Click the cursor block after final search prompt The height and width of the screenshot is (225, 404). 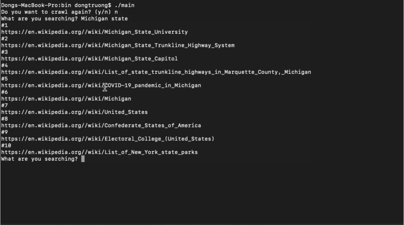(83, 159)
